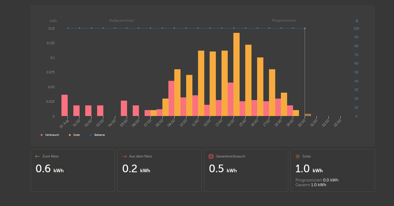Click the Aufgezeichnet label
The image size is (394, 206).
pos(121,20)
